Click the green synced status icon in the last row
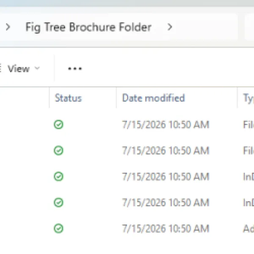 point(58,229)
